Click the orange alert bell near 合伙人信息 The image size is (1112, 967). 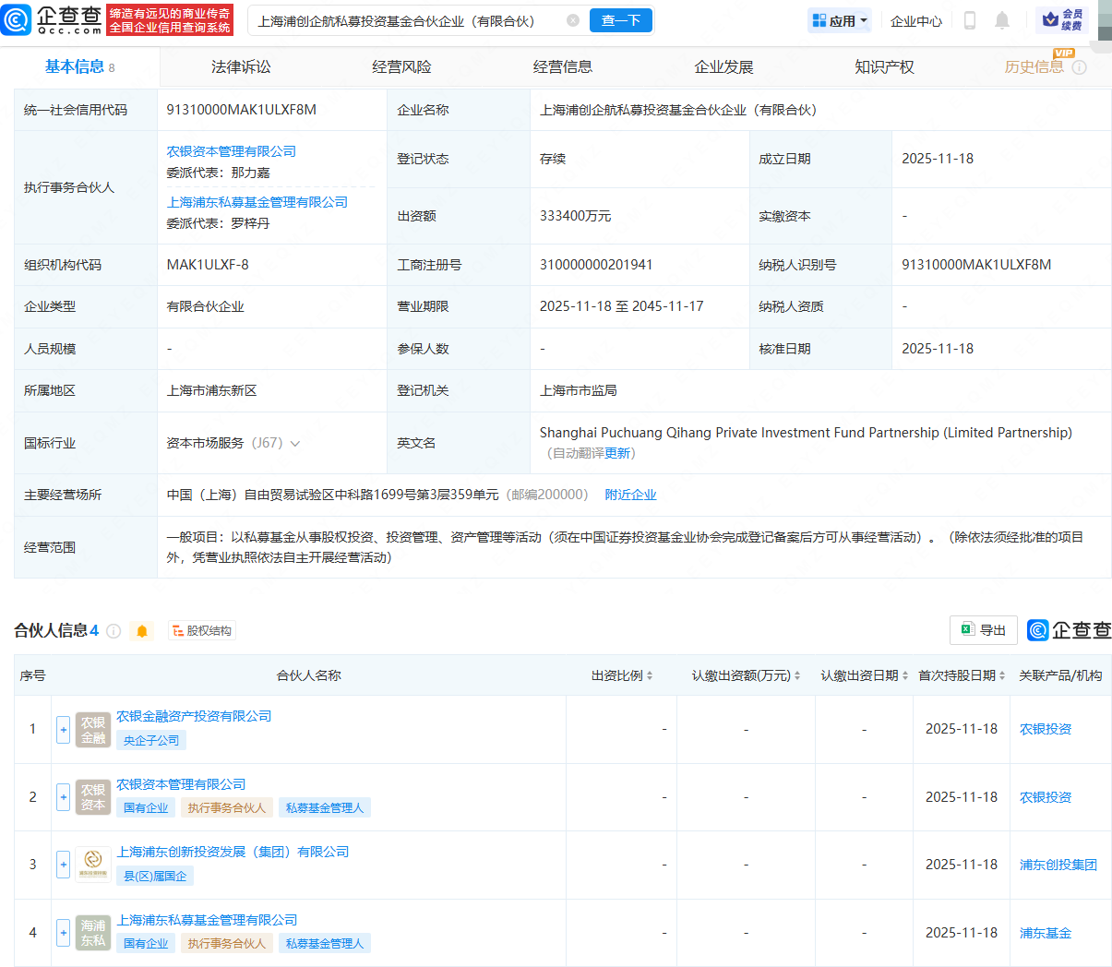pyautogui.click(x=142, y=631)
